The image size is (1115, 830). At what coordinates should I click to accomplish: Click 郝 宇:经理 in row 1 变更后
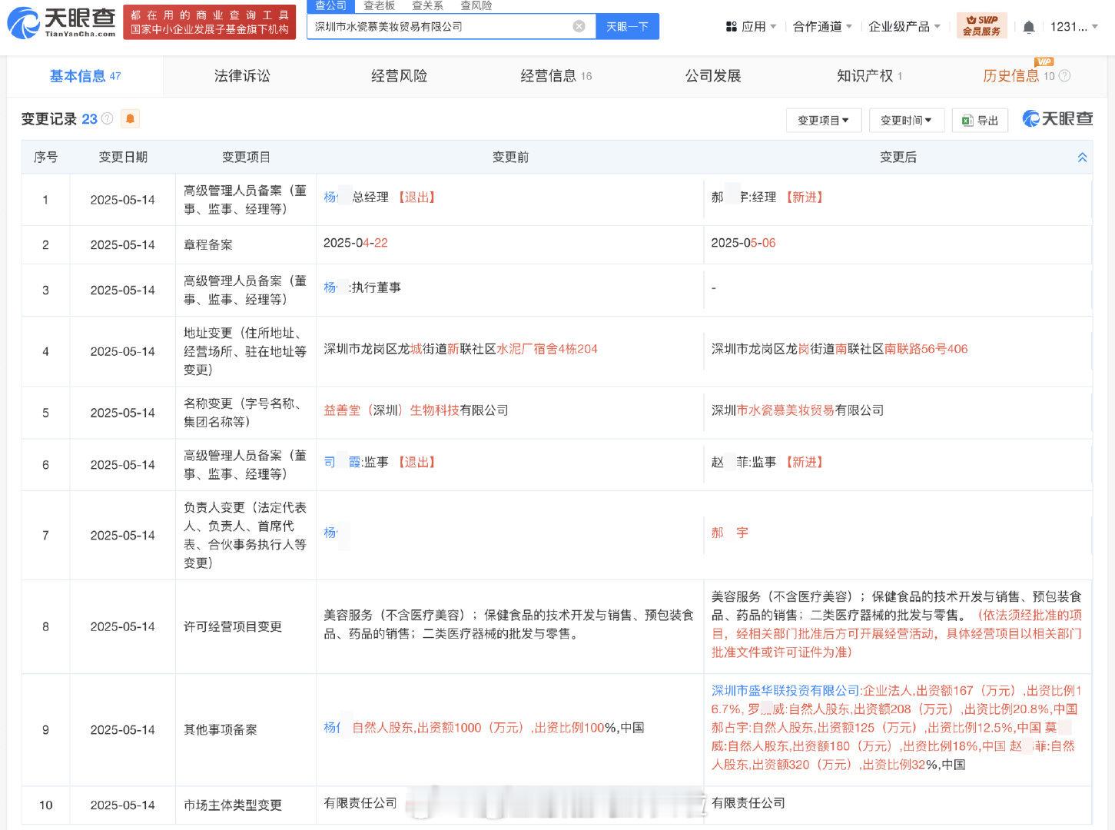tap(744, 197)
